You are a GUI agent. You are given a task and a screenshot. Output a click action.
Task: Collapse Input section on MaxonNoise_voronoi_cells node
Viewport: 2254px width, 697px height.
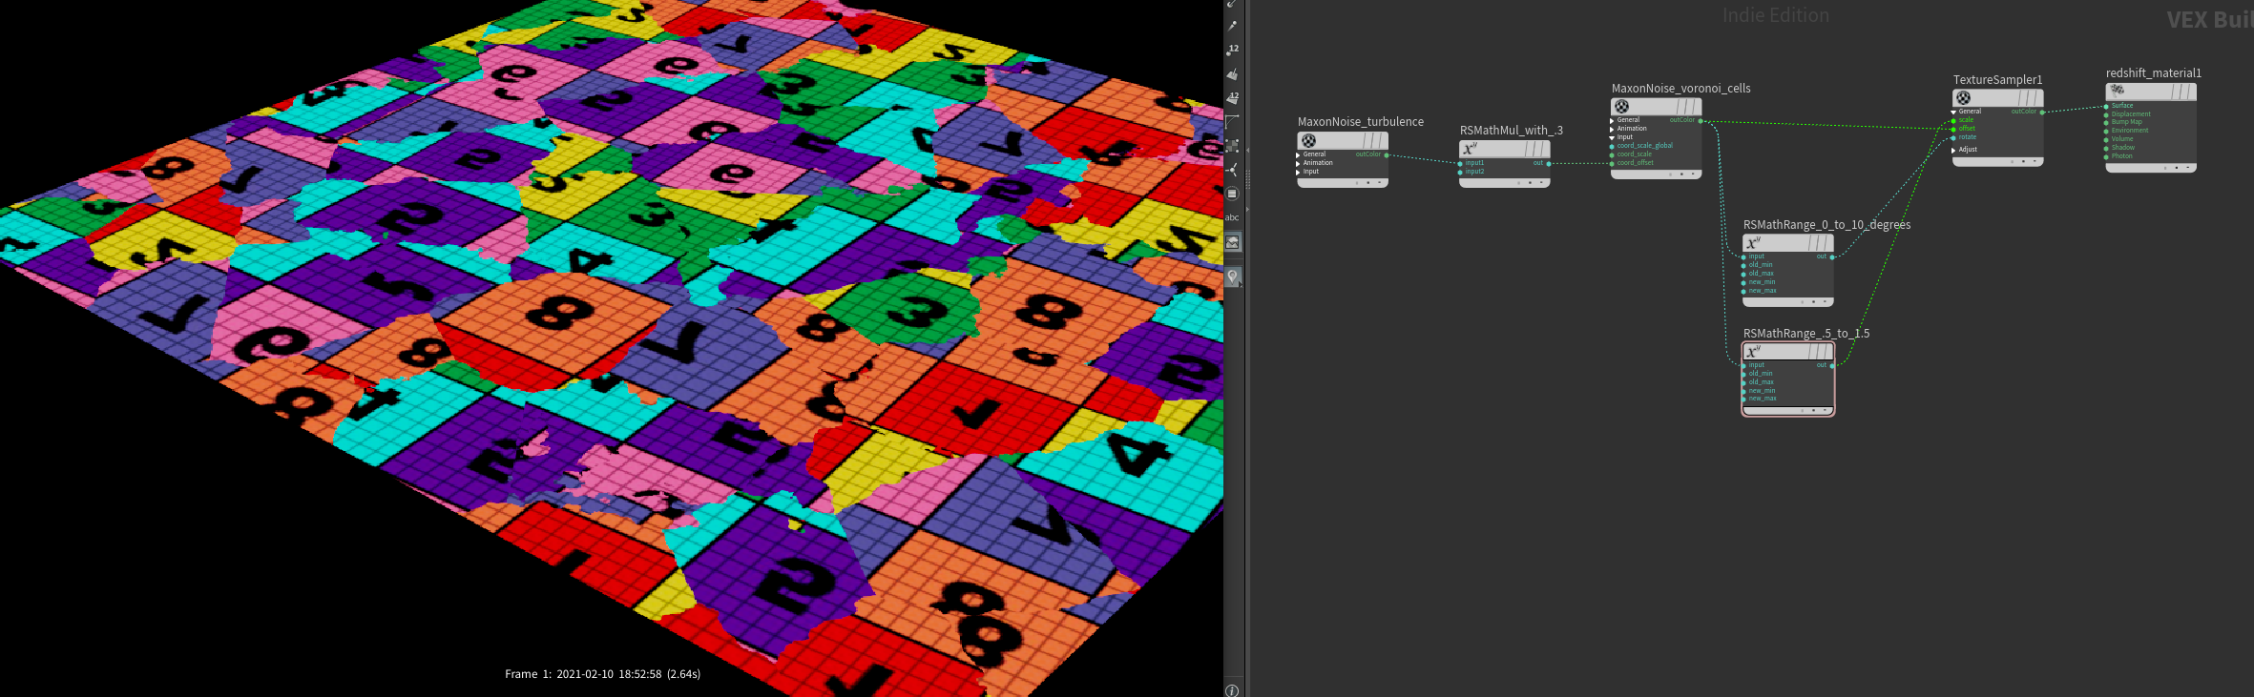[1613, 137]
